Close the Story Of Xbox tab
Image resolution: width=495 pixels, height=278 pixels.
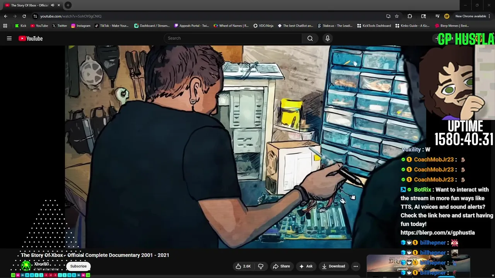[59, 5]
